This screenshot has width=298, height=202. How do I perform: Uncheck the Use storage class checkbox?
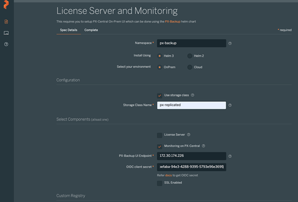tap(160, 96)
